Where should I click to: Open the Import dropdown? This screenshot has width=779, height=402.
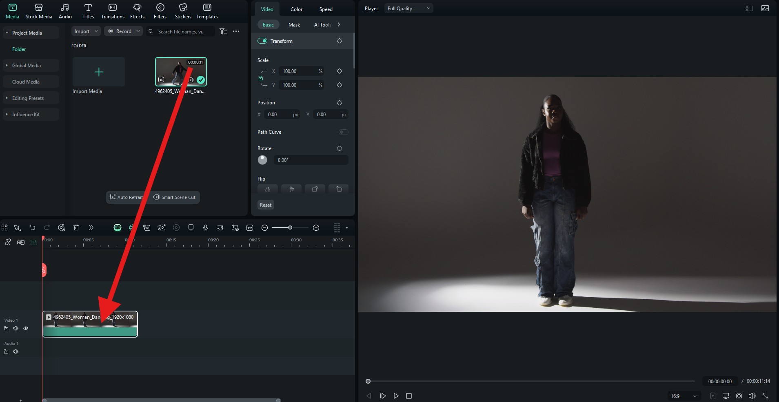(x=86, y=31)
